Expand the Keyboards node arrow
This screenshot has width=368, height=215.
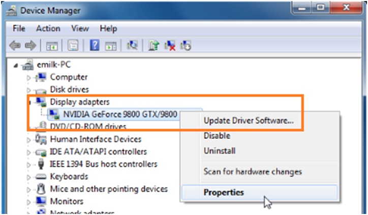28,177
